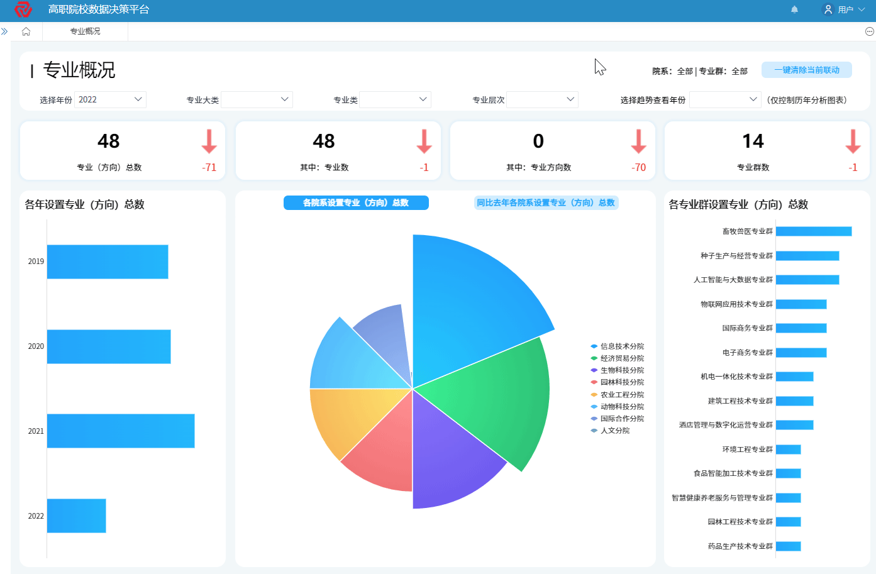The image size is (876, 574).
Task: Expand the sidebar with double-chevron icon
Action: pos(4,31)
